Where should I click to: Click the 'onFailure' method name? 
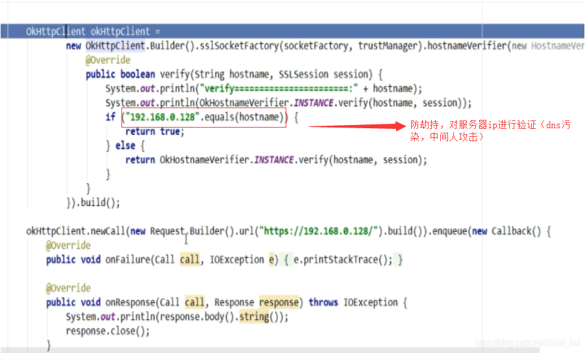pyautogui.click(x=128, y=259)
